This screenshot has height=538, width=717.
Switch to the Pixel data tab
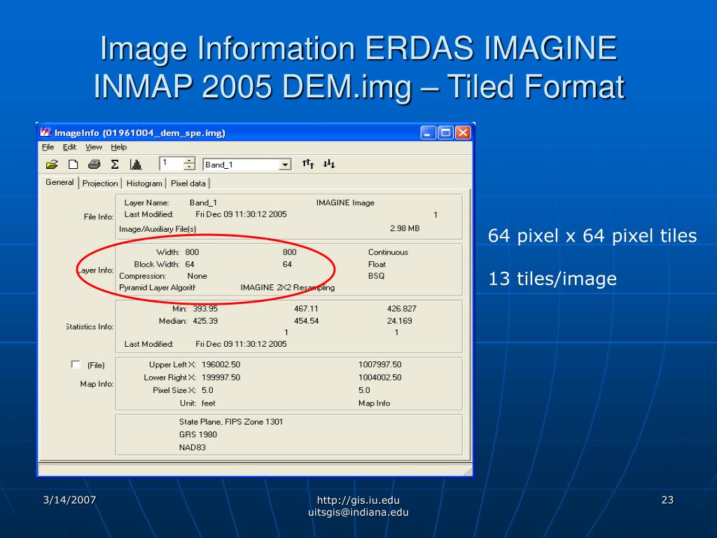click(188, 184)
